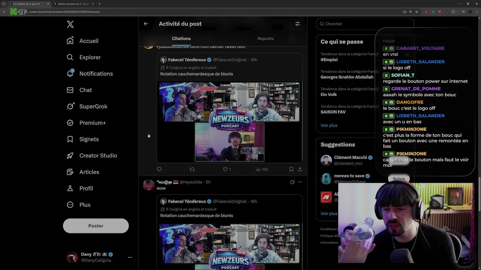Click DANGOFRE username in chat overlay
481x270 pixels.
[x=410, y=102]
